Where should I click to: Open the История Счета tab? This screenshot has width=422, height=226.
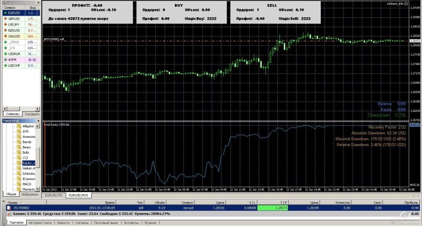[39, 222]
